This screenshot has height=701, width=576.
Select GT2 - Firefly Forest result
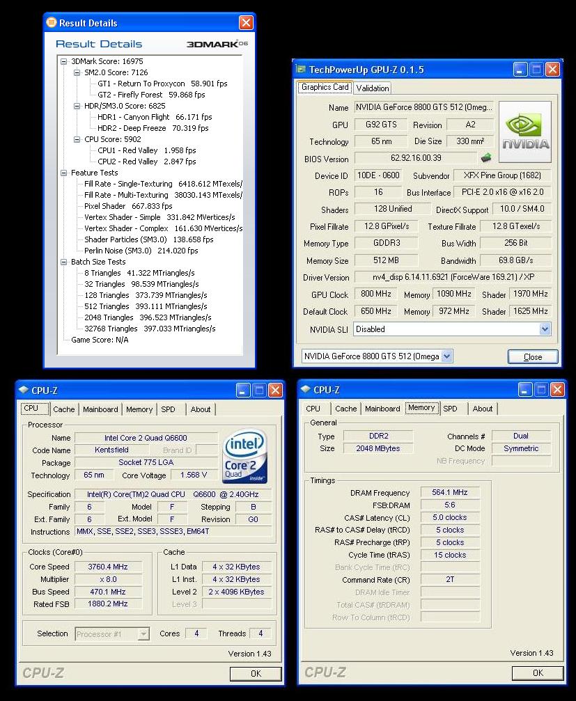[151, 95]
